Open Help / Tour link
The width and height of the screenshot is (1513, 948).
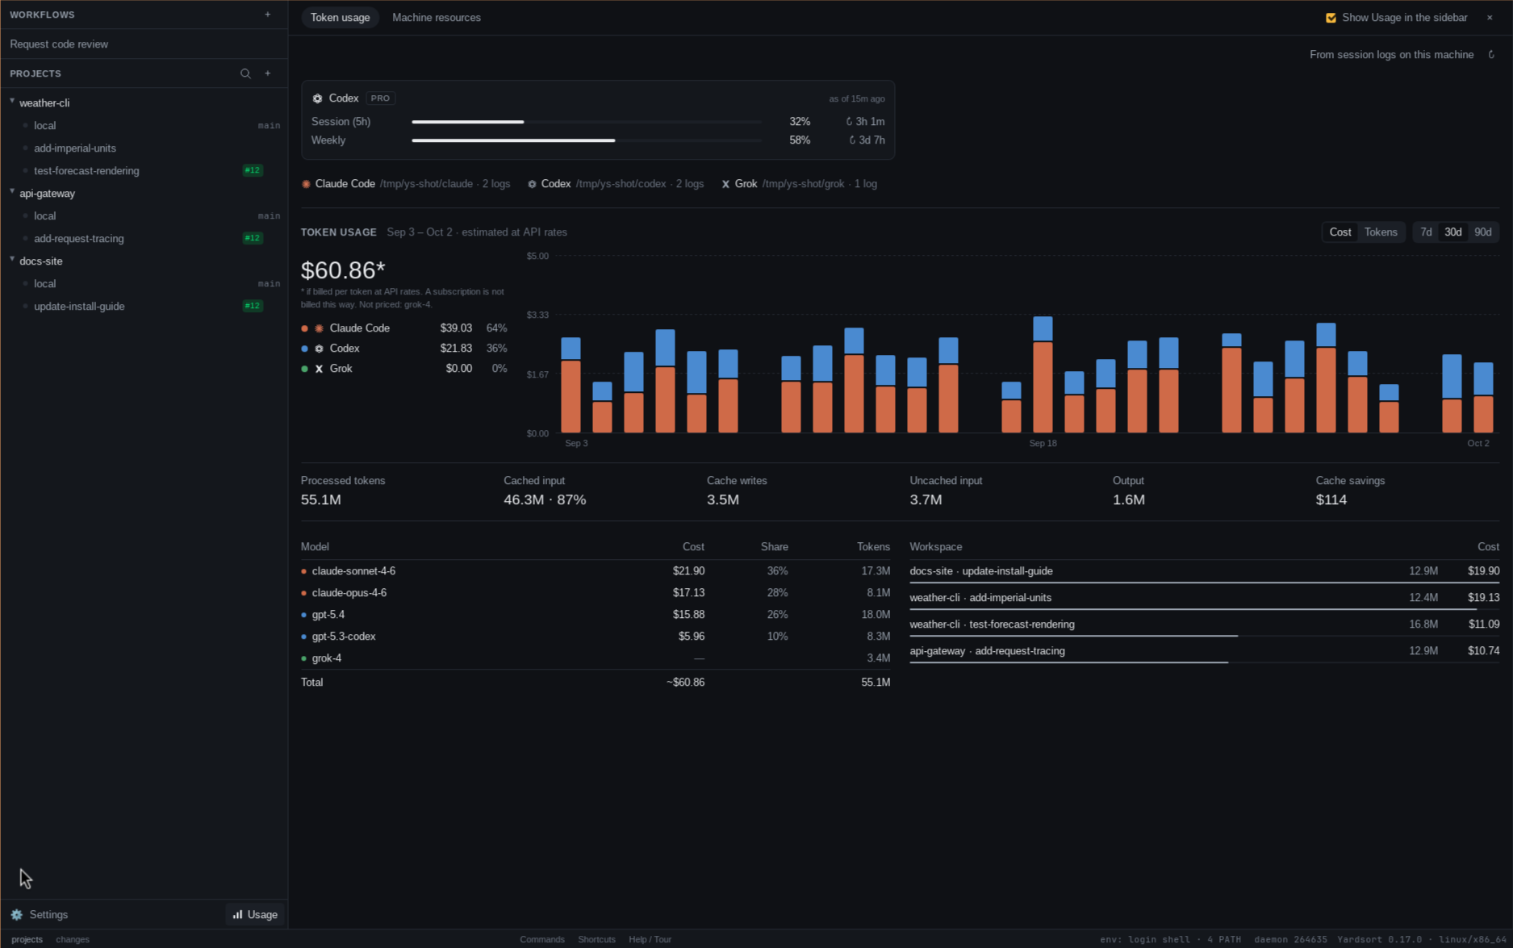coord(650,939)
